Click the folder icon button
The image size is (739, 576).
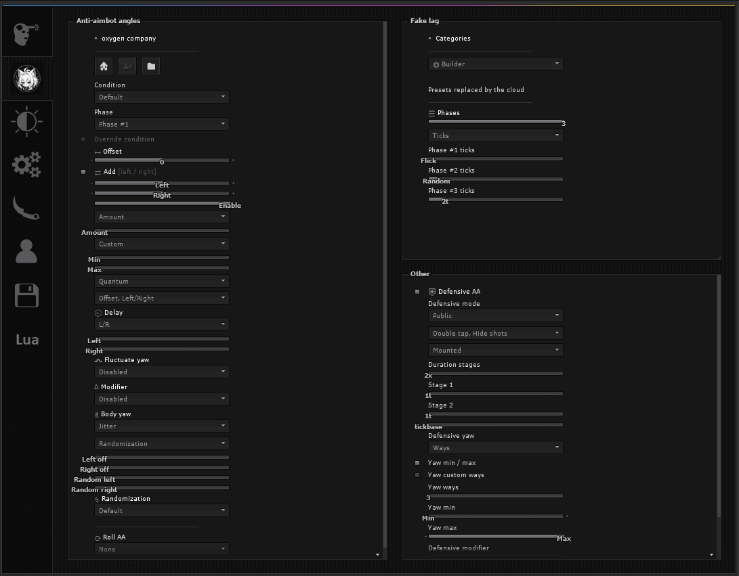pos(151,66)
